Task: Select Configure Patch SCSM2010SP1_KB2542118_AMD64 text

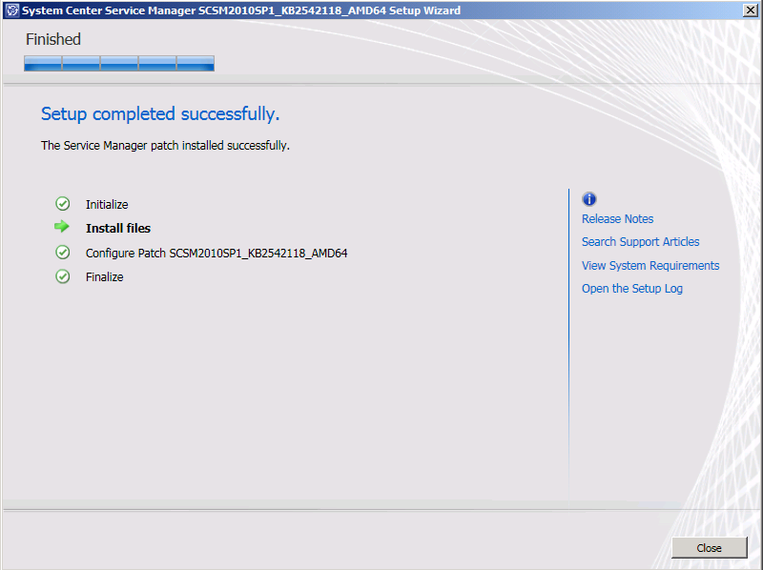Action: [217, 254]
